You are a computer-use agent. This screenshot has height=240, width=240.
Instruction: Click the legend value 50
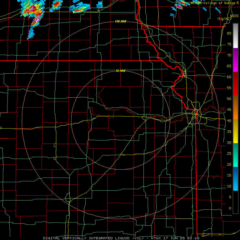point(229,99)
